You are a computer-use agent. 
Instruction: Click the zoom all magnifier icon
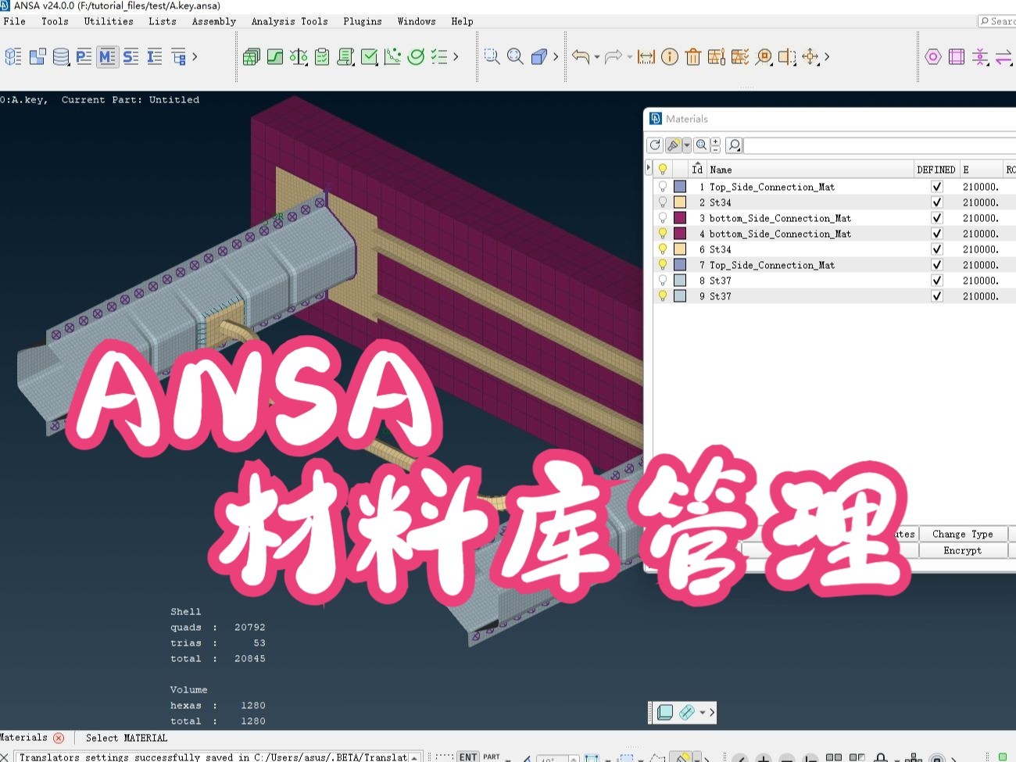pyautogui.click(x=515, y=56)
